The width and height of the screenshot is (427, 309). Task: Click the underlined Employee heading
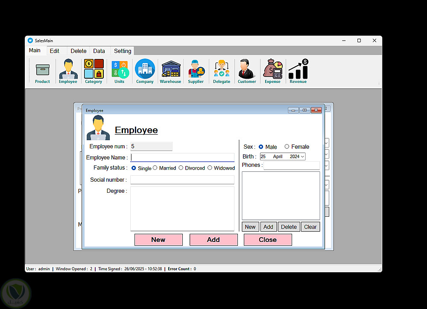[136, 130]
